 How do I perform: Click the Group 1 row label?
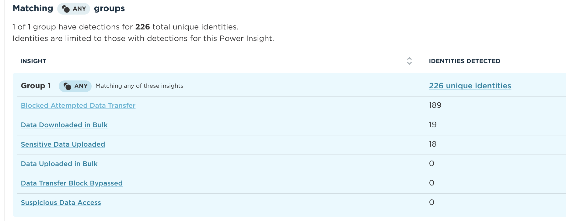pos(36,86)
